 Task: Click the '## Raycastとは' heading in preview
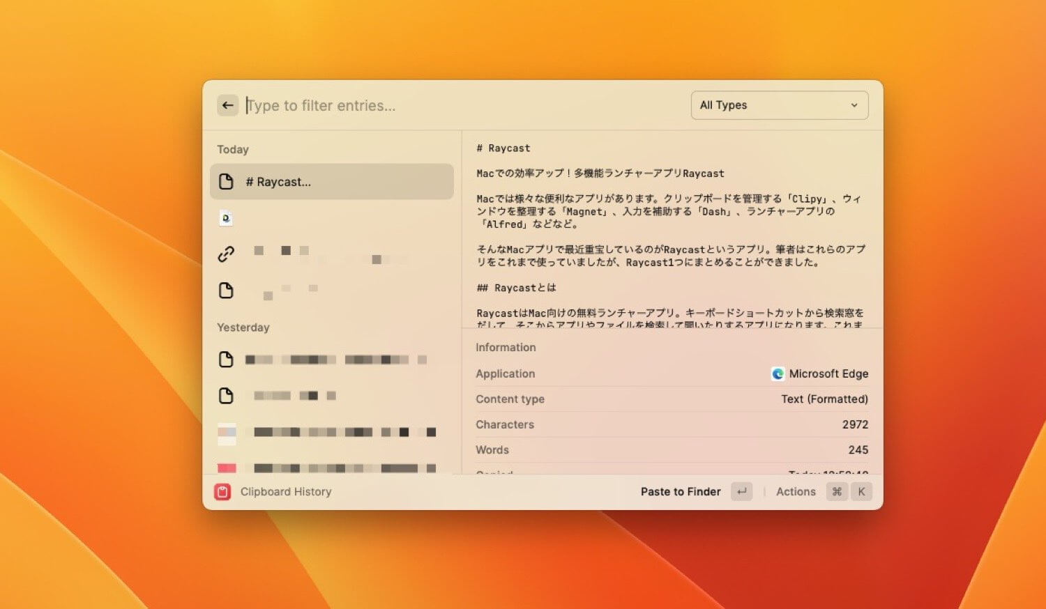(x=516, y=288)
